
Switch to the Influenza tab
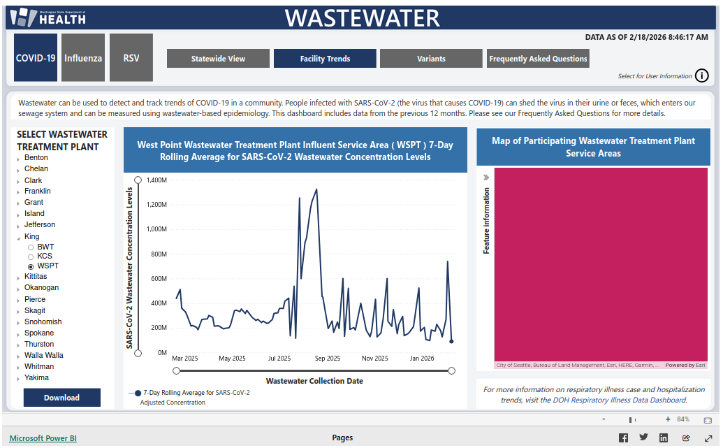pyautogui.click(x=83, y=58)
